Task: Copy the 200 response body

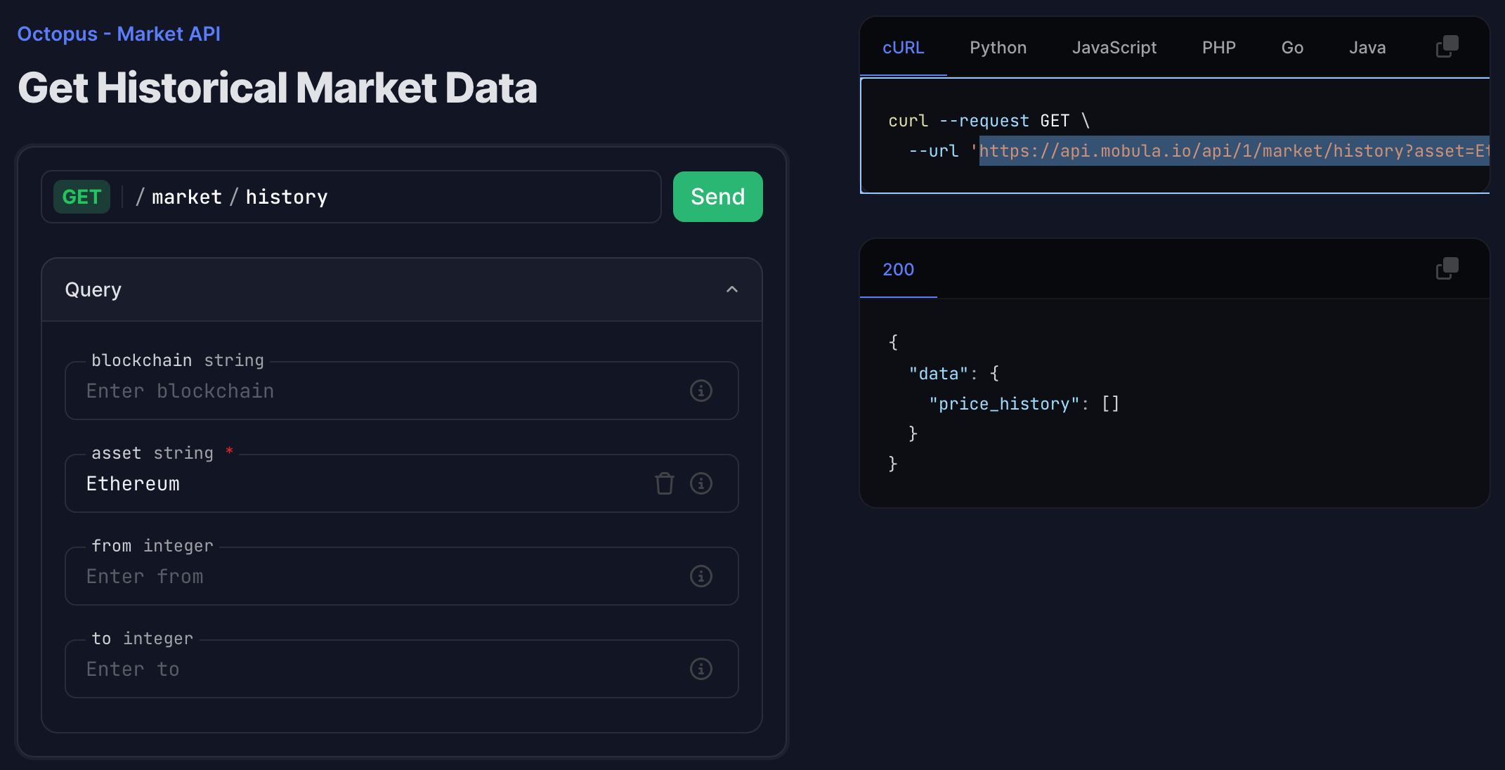Action: click(1447, 268)
